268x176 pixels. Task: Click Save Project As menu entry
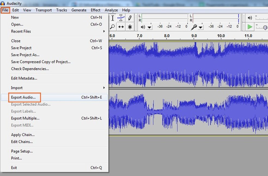(25, 55)
